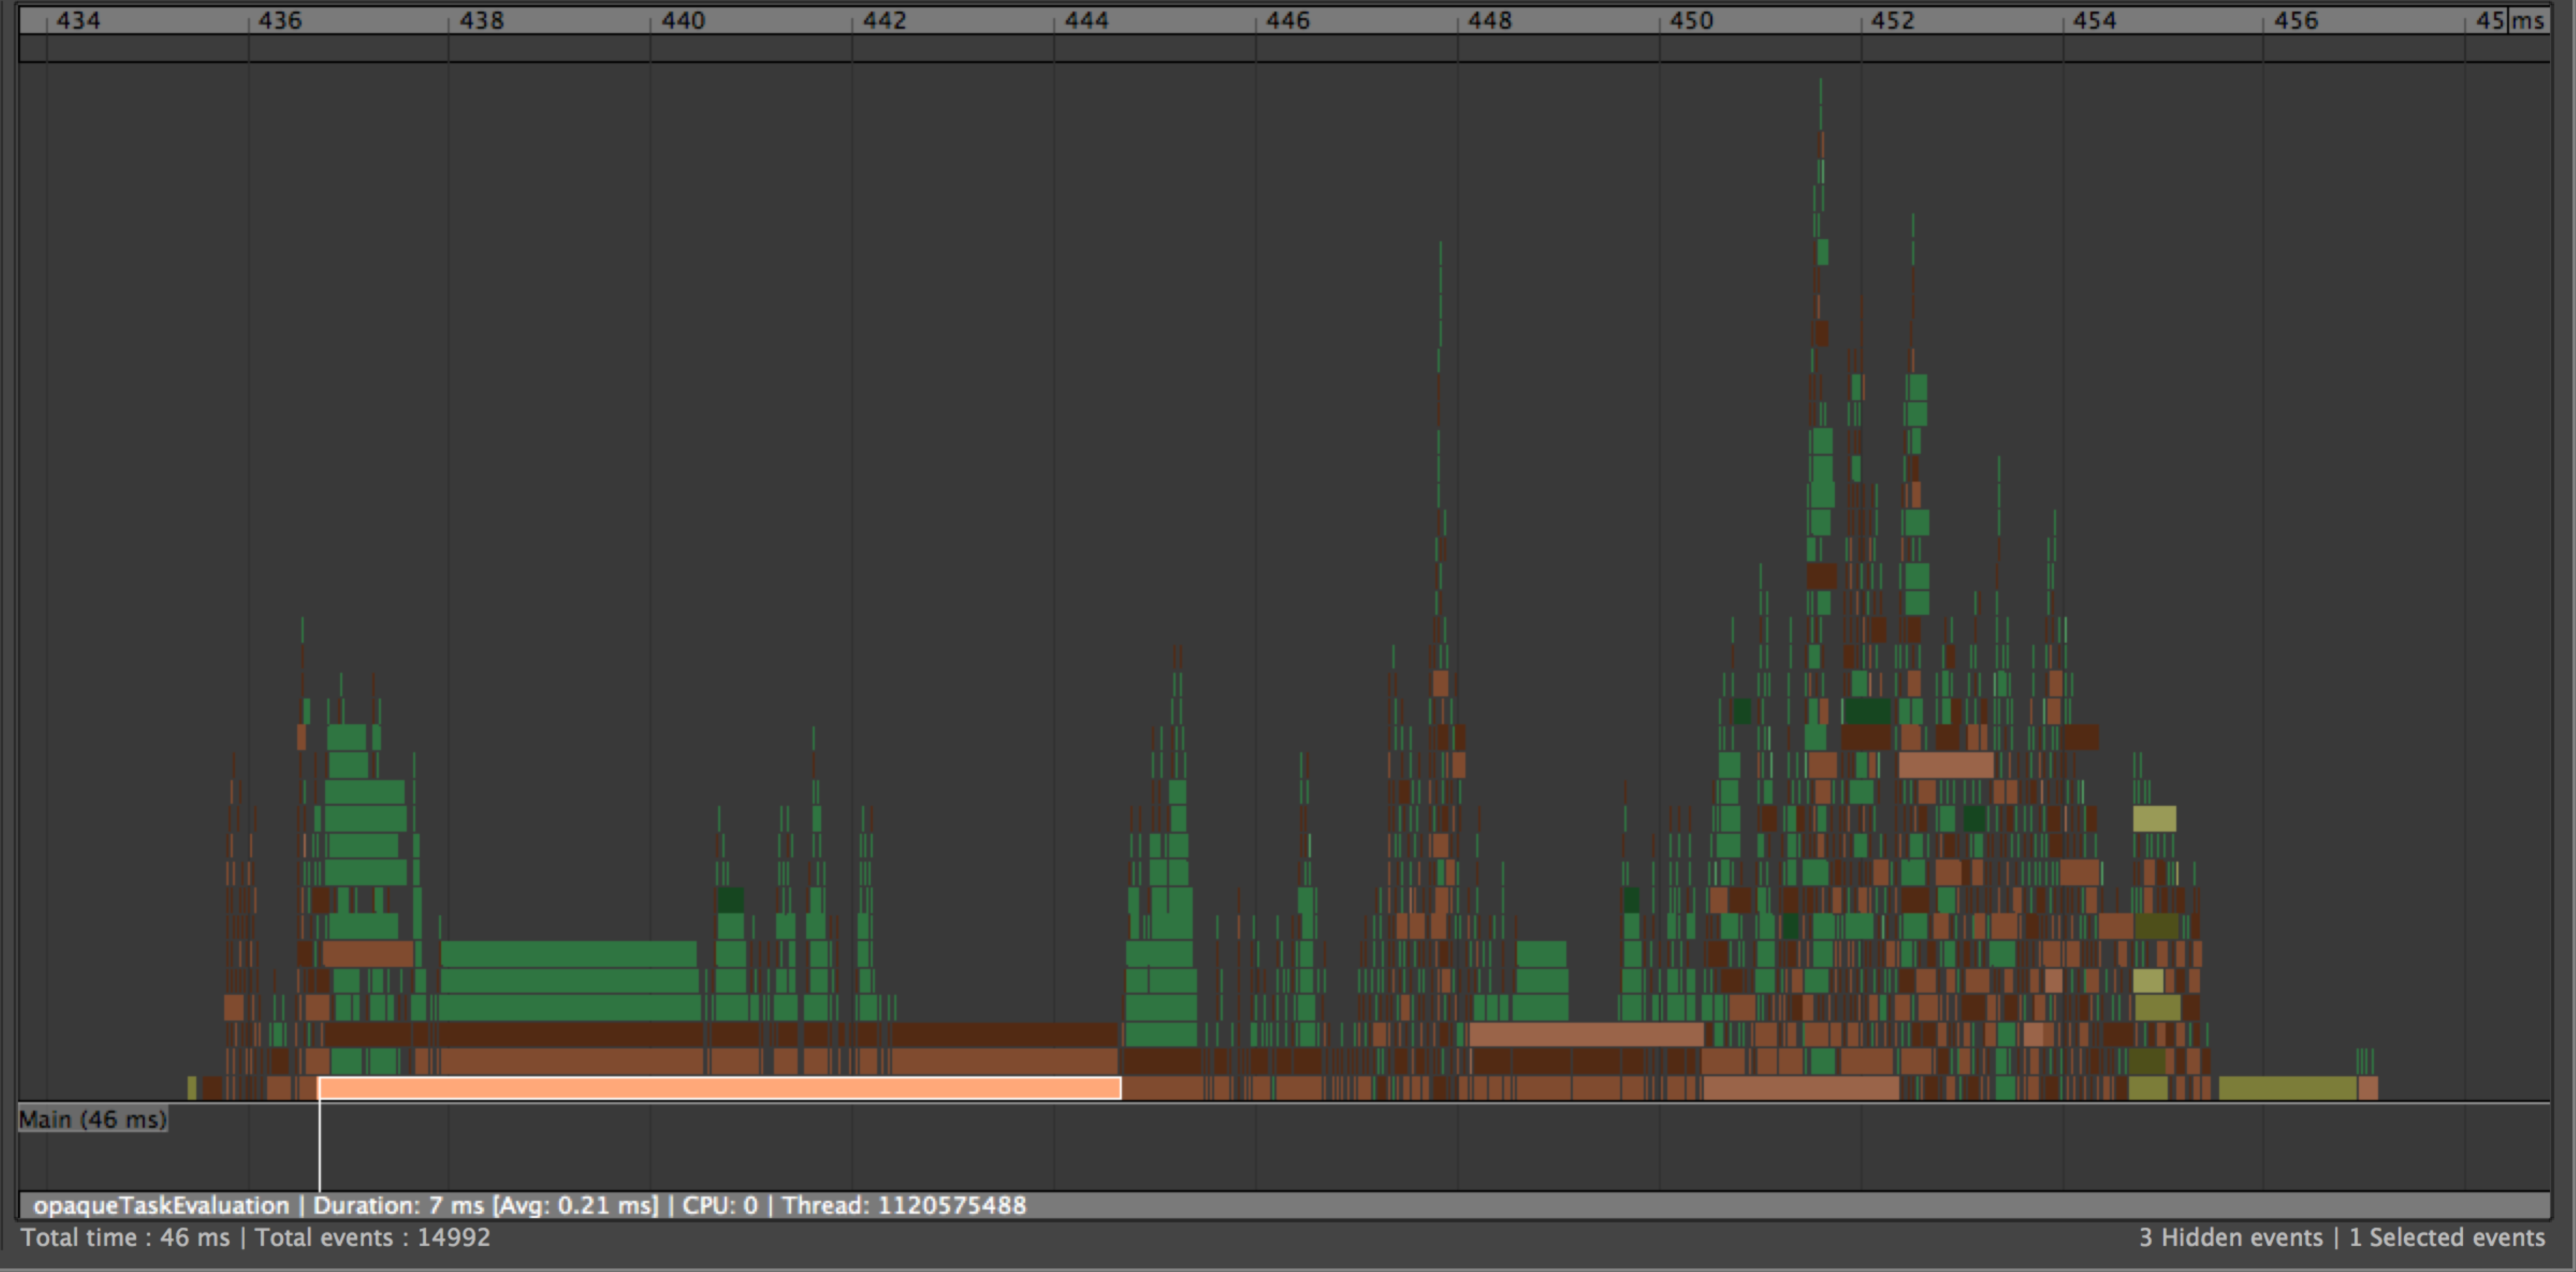Screen dimensions: 2576x1272
Task: Click the pale yellow block near 454 ms
Action: pyautogui.click(x=2154, y=819)
